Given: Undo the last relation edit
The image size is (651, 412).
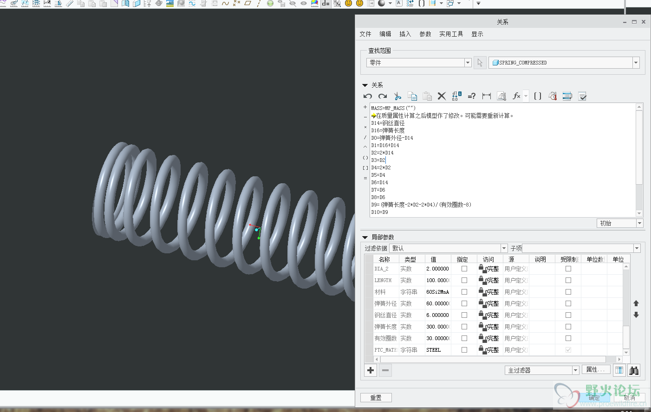Looking at the screenshot, I should tap(368, 96).
